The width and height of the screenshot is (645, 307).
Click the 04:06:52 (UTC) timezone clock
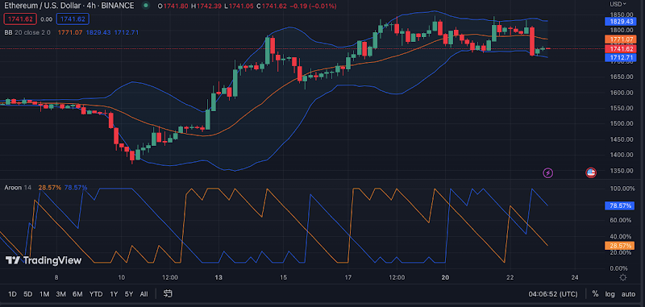(553, 294)
